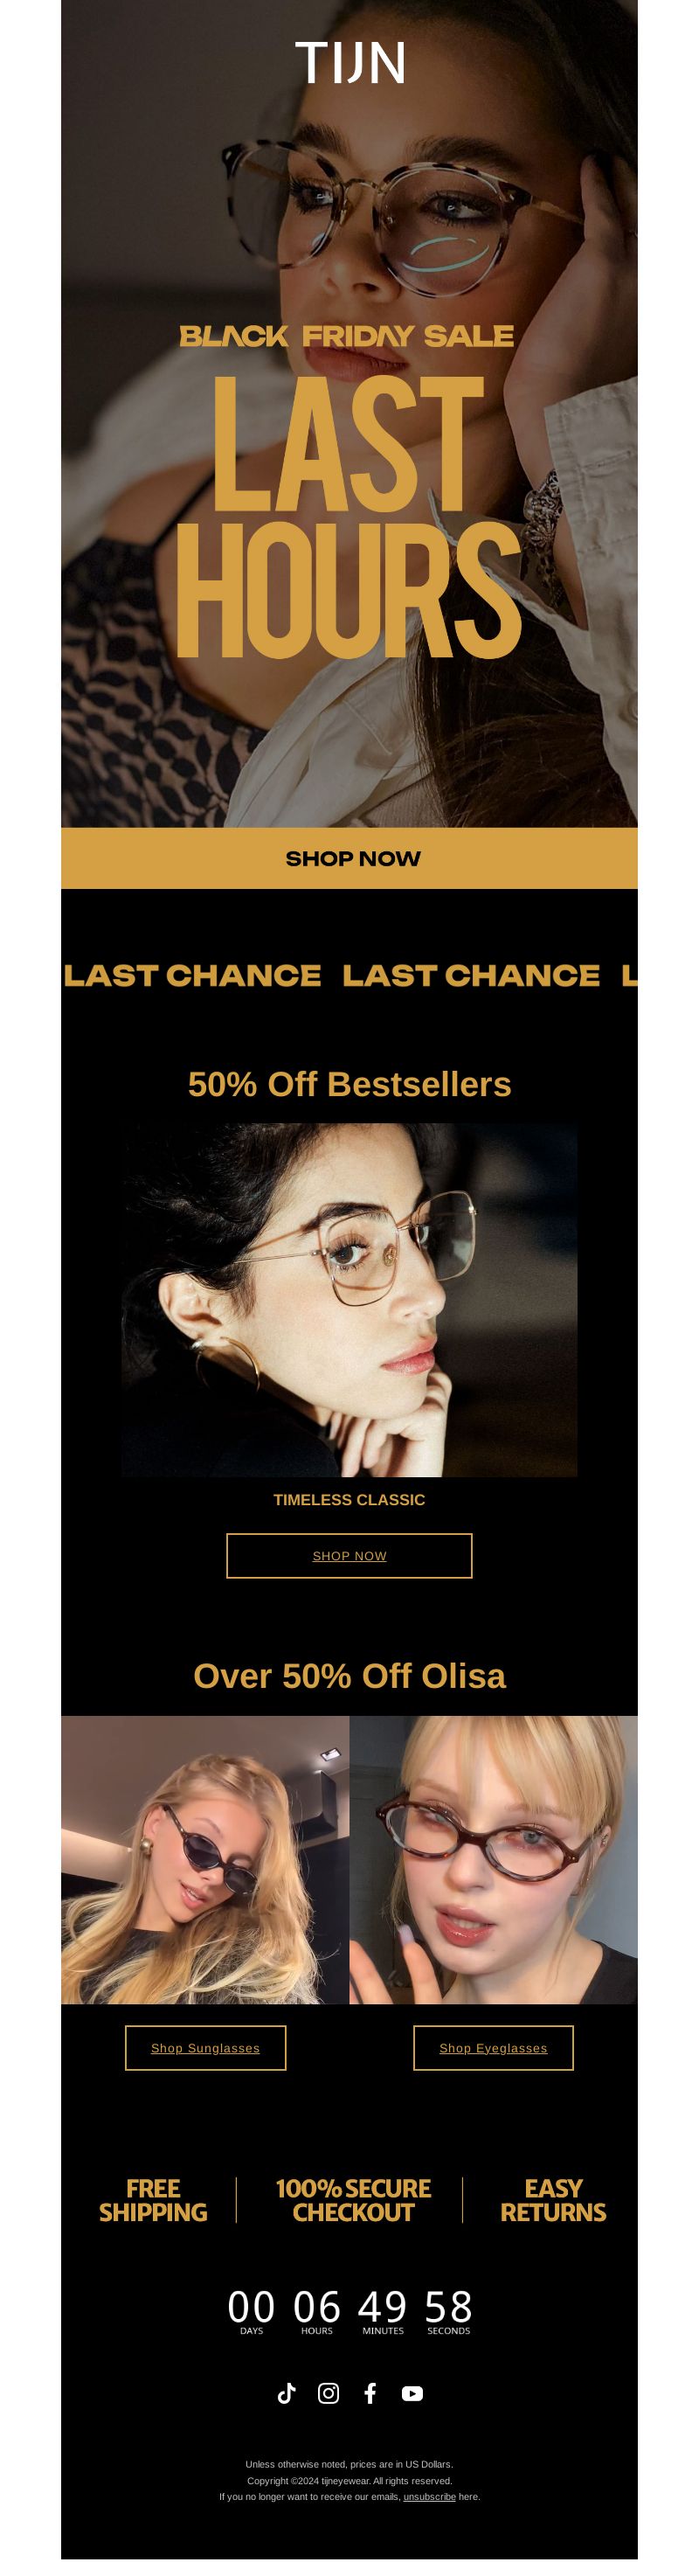Click the Last Hours hero image
This screenshot has width=699, height=2576.
click(349, 414)
